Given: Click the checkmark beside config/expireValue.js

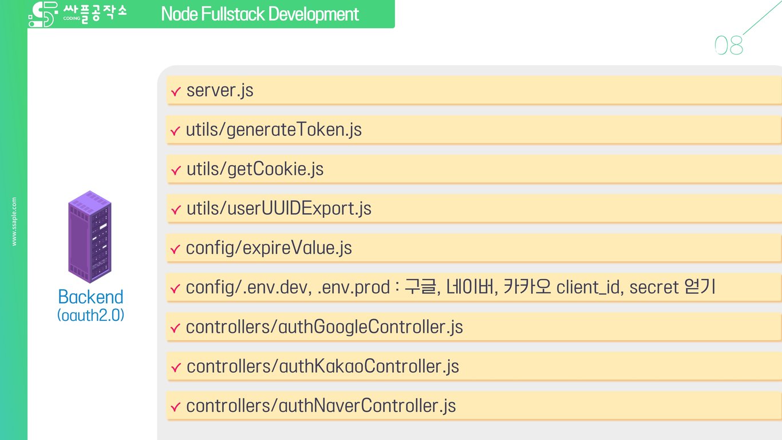Looking at the screenshot, I should 175,249.
